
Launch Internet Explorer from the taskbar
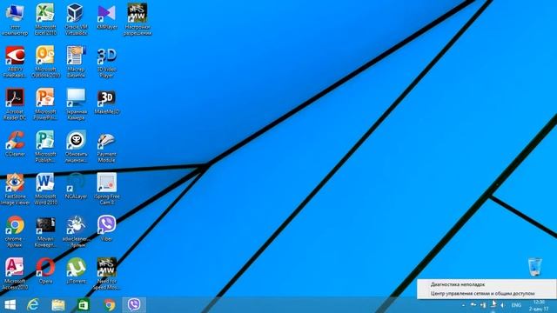(x=33, y=305)
